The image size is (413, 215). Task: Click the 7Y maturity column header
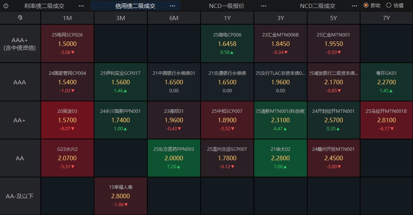point(386,18)
